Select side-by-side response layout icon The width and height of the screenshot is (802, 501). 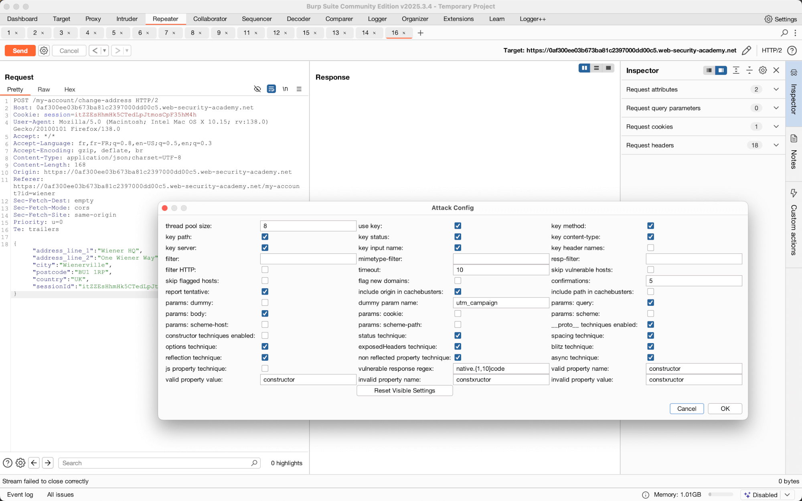(x=584, y=68)
